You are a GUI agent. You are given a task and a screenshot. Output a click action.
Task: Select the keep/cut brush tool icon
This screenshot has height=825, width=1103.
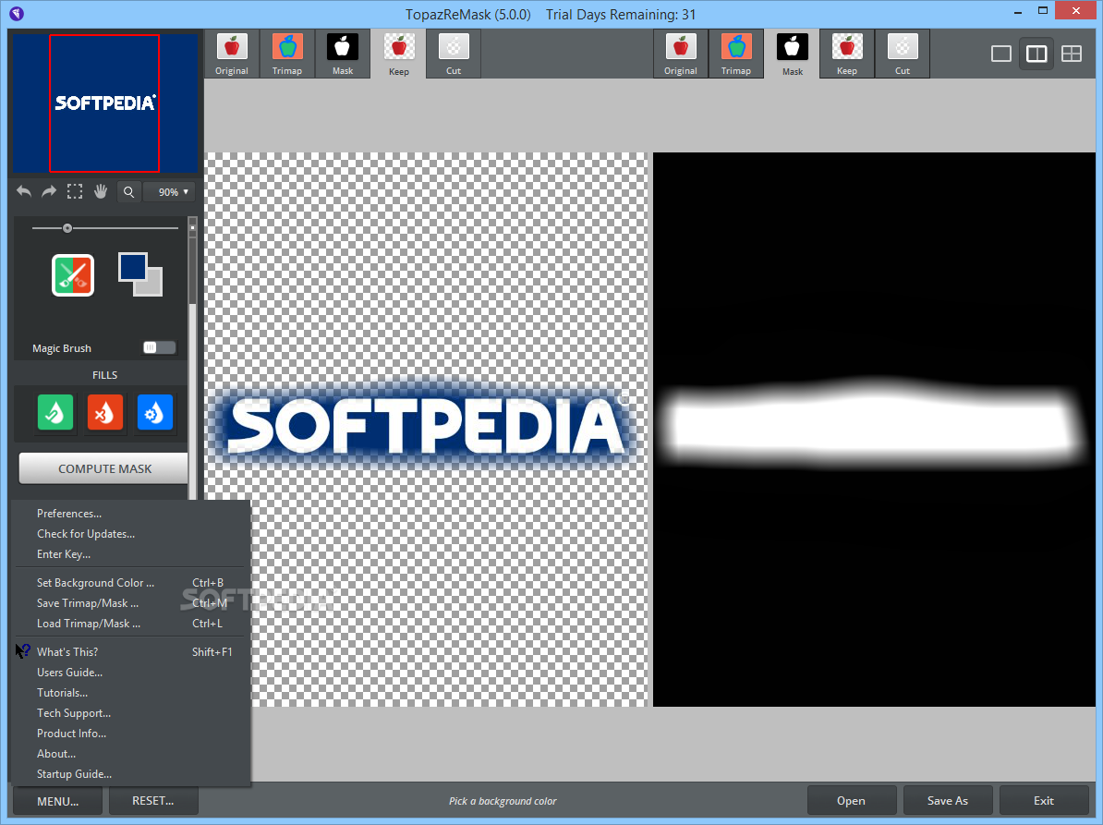coord(73,275)
